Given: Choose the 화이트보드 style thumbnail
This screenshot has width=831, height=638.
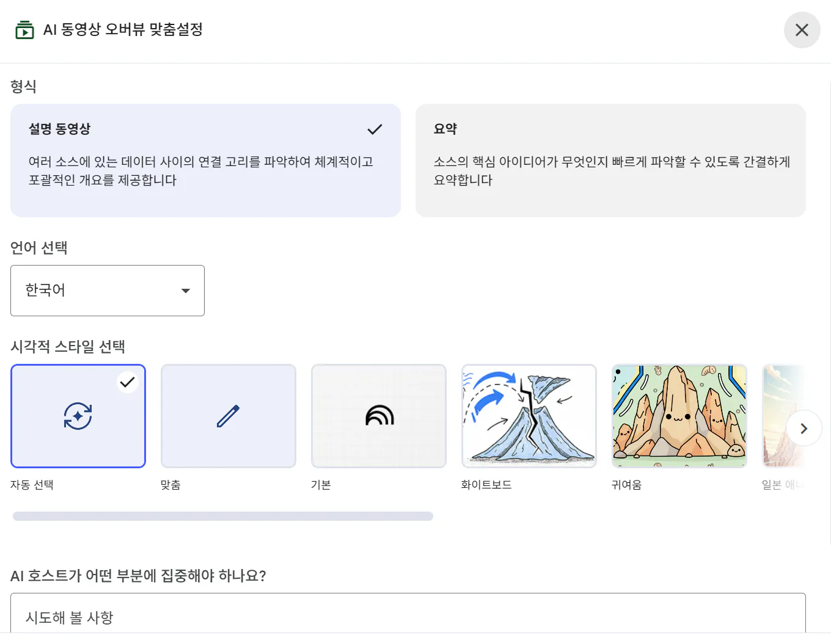Looking at the screenshot, I should click(x=529, y=416).
